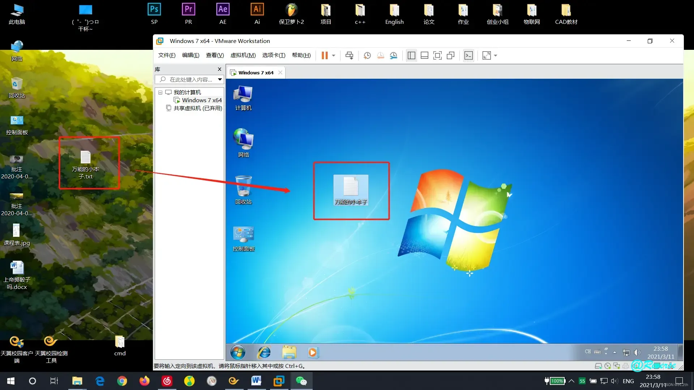Show hidden guest tray icons arrow
Image resolution: width=694 pixels, height=390 pixels.
pyautogui.click(x=614, y=352)
